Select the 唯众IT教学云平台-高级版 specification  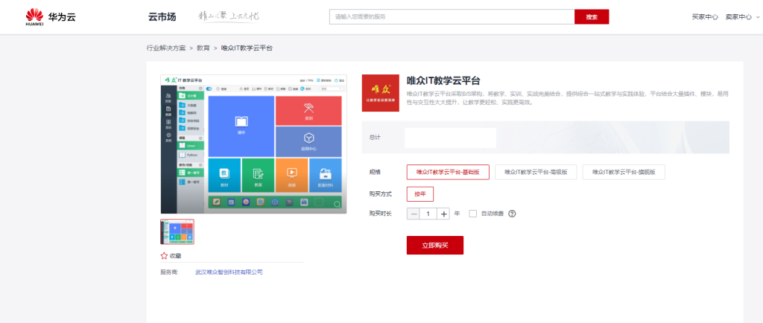[x=536, y=172]
